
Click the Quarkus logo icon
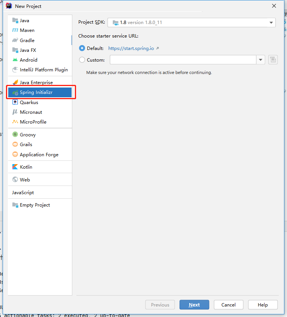point(15,102)
